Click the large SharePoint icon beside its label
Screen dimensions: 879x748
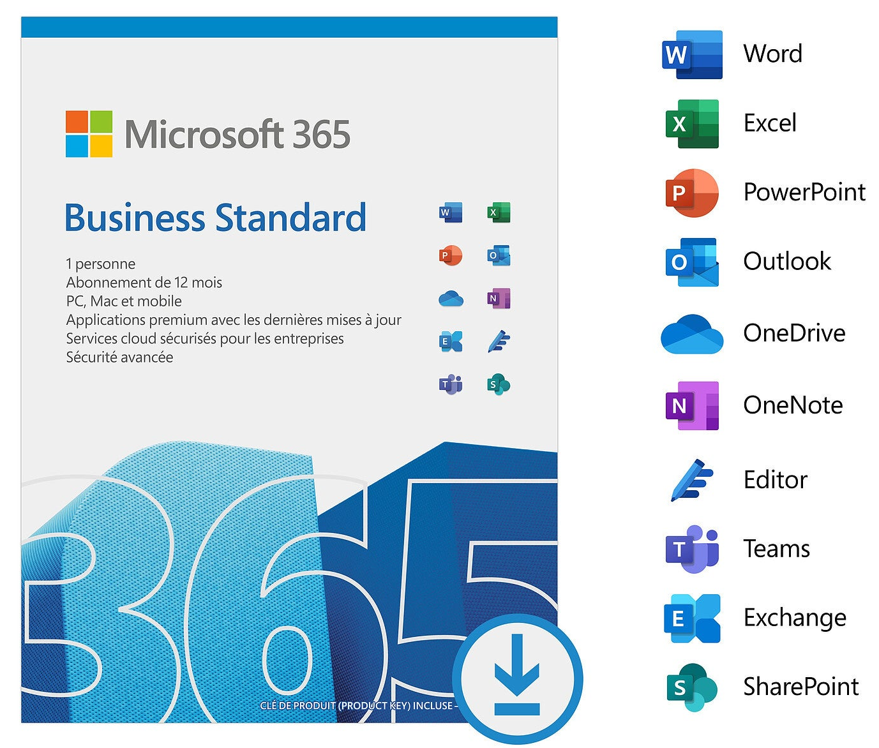(692, 687)
